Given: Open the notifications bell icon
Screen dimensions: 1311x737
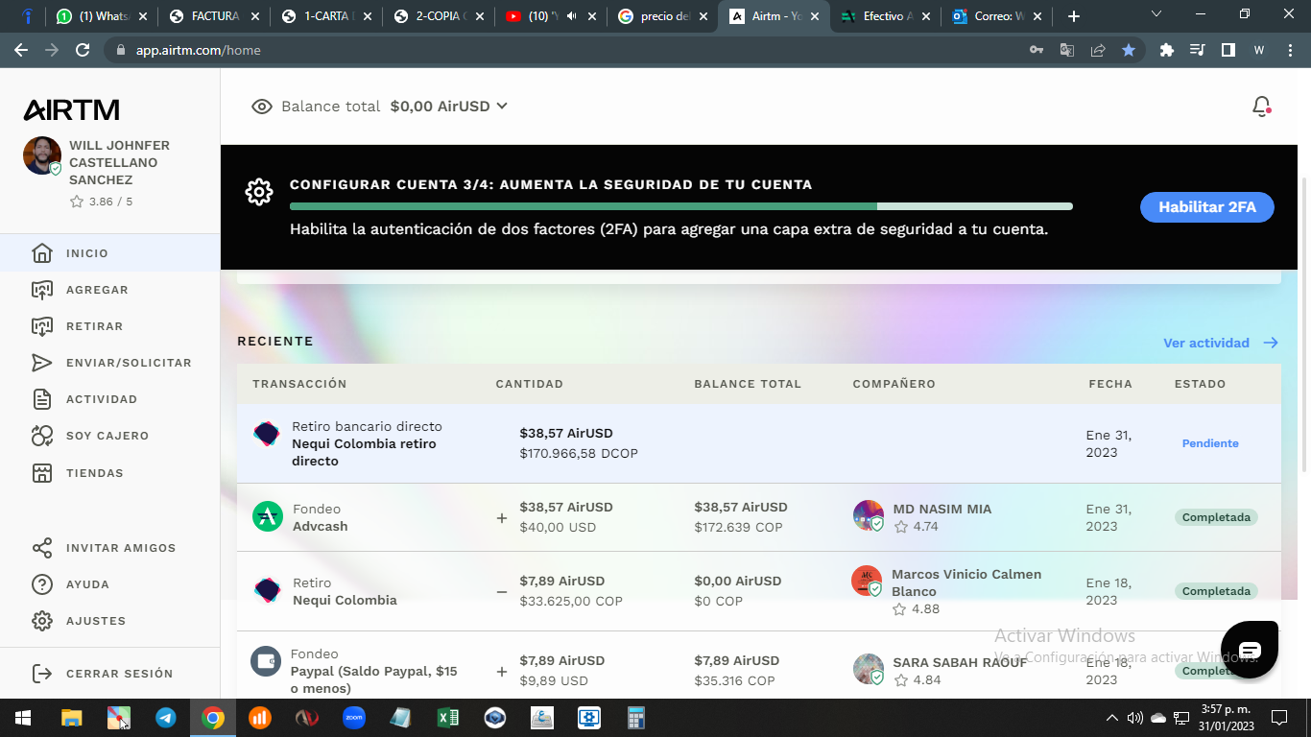Looking at the screenshot, I should click(x=1262, y=107).
